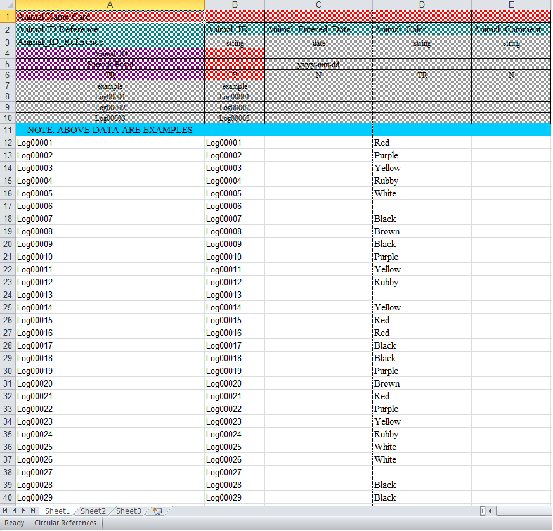Click 'Purple' cell in row 13
553x531 pixels.
[422, 155]
